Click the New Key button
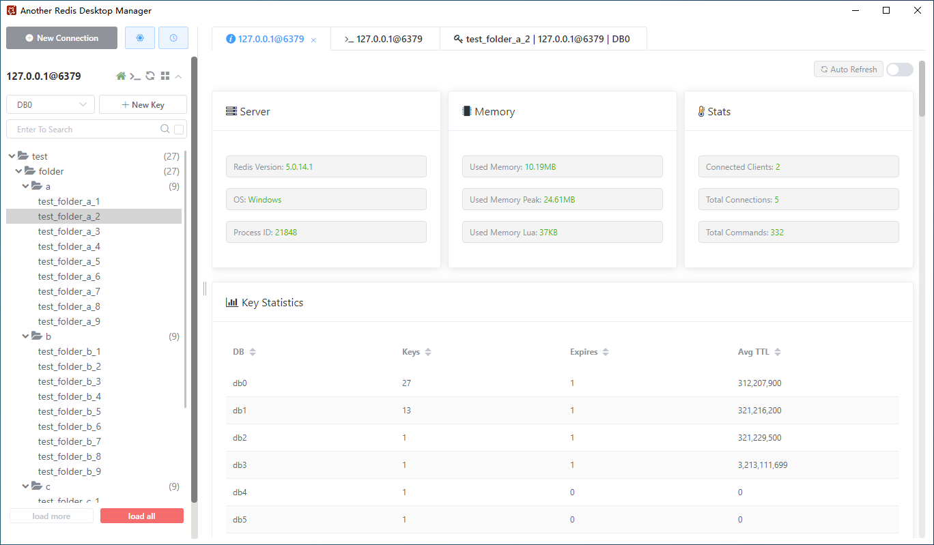This screenshot has width=934, height=545. [x=143, y=104]
